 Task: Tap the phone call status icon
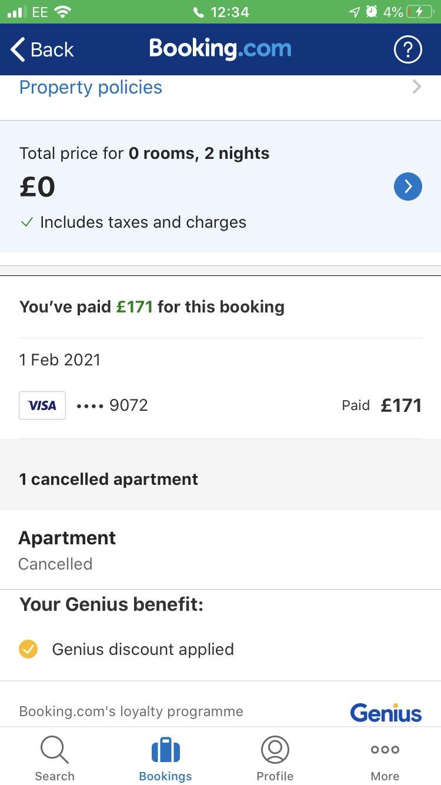point(199,12)
